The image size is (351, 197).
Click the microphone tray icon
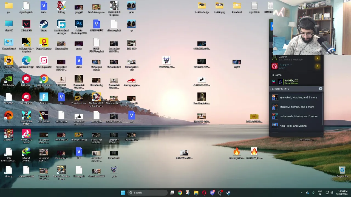pos(313,193)
